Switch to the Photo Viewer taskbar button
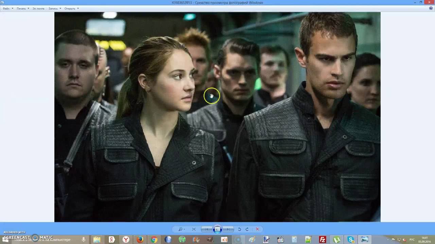 [365, 240]
